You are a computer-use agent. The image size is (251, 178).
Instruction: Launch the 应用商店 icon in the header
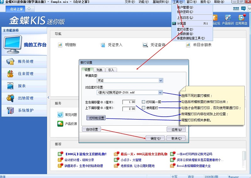click(x=241, y=18)
